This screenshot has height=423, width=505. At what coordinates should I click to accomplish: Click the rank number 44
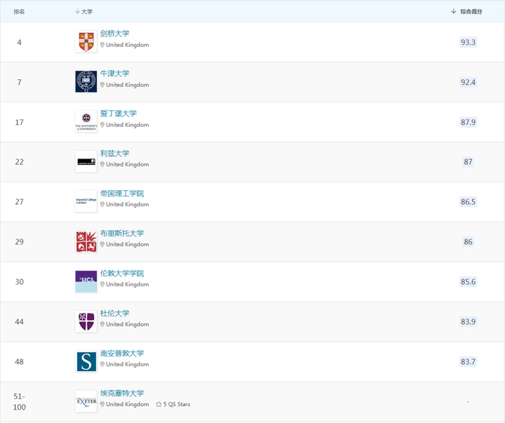(x=20, y=321)
